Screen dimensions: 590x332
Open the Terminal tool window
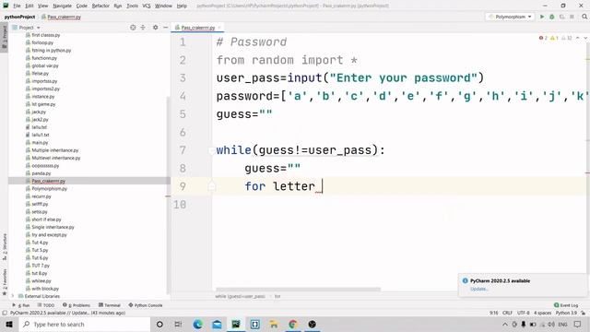[x=110, y=305]
